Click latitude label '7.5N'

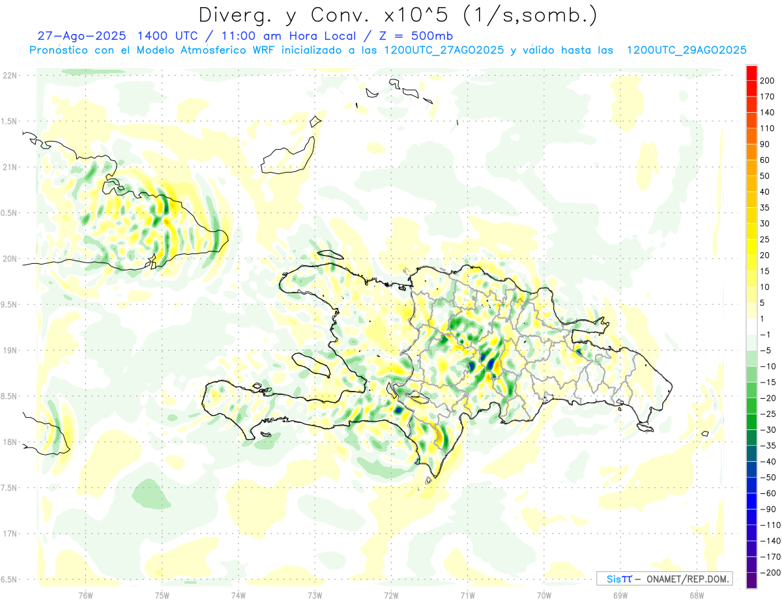click(9, 488)
